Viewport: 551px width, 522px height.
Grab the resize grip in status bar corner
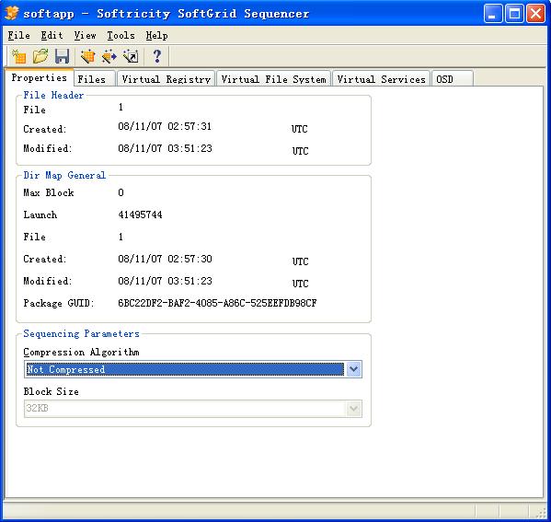pos(540,513)
